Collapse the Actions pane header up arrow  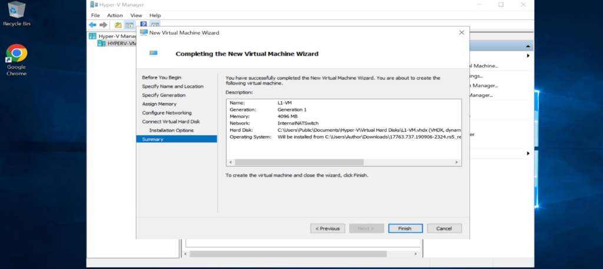coord(528,46)
